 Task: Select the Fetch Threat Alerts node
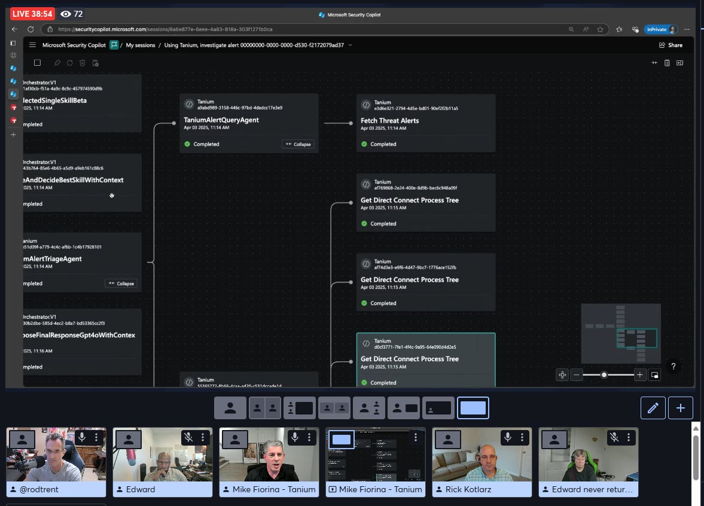pyautogui.click(x=426, y=123)
